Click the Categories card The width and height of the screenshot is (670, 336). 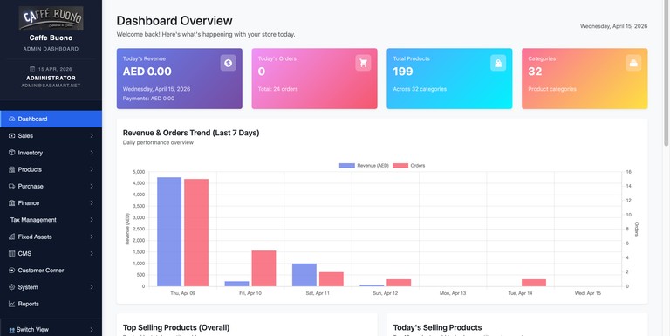point(585,79)
